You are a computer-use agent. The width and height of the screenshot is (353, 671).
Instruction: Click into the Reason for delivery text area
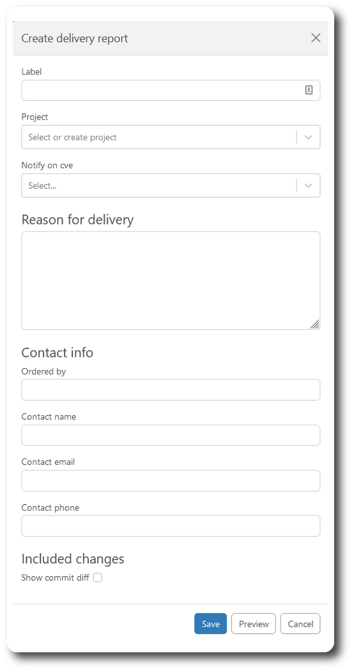click(x=171, y=281)
